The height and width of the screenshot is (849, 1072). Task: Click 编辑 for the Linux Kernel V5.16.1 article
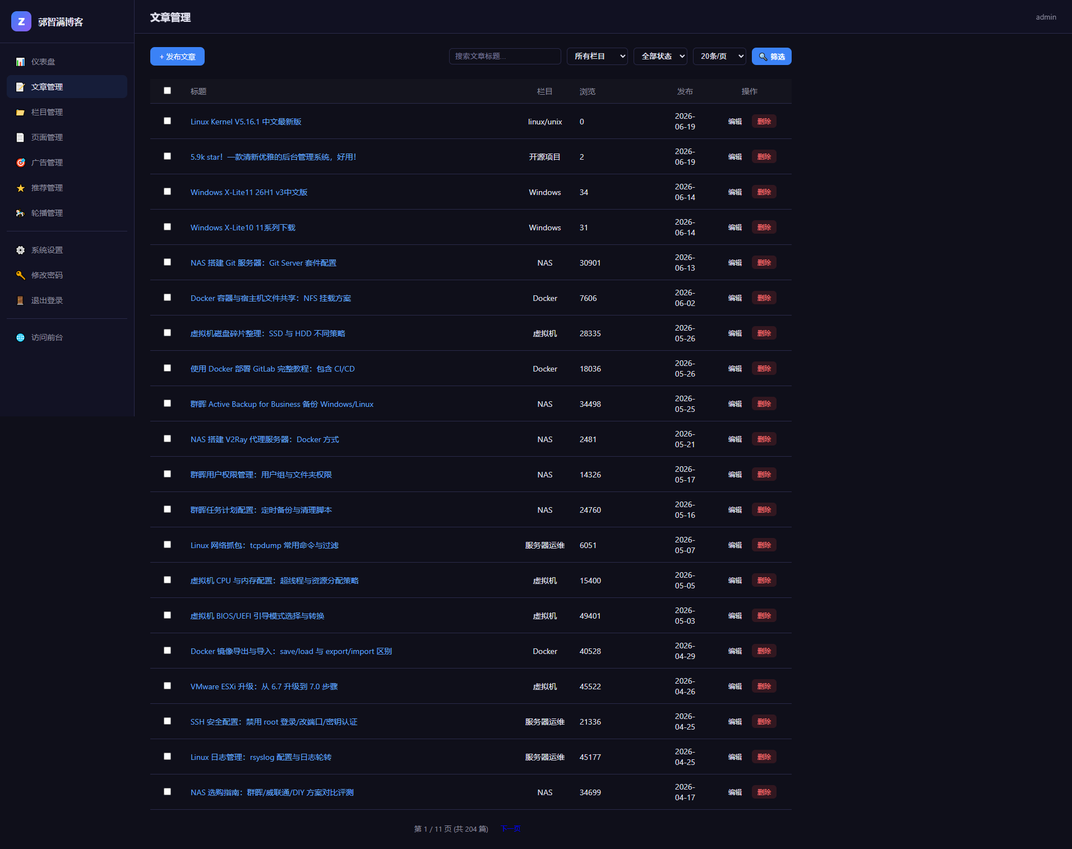734,122
